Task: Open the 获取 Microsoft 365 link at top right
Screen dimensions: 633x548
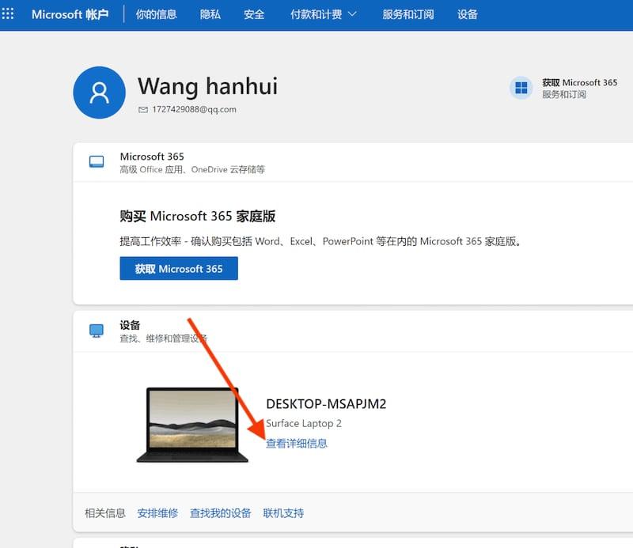Action: click(x=579, y=83)
